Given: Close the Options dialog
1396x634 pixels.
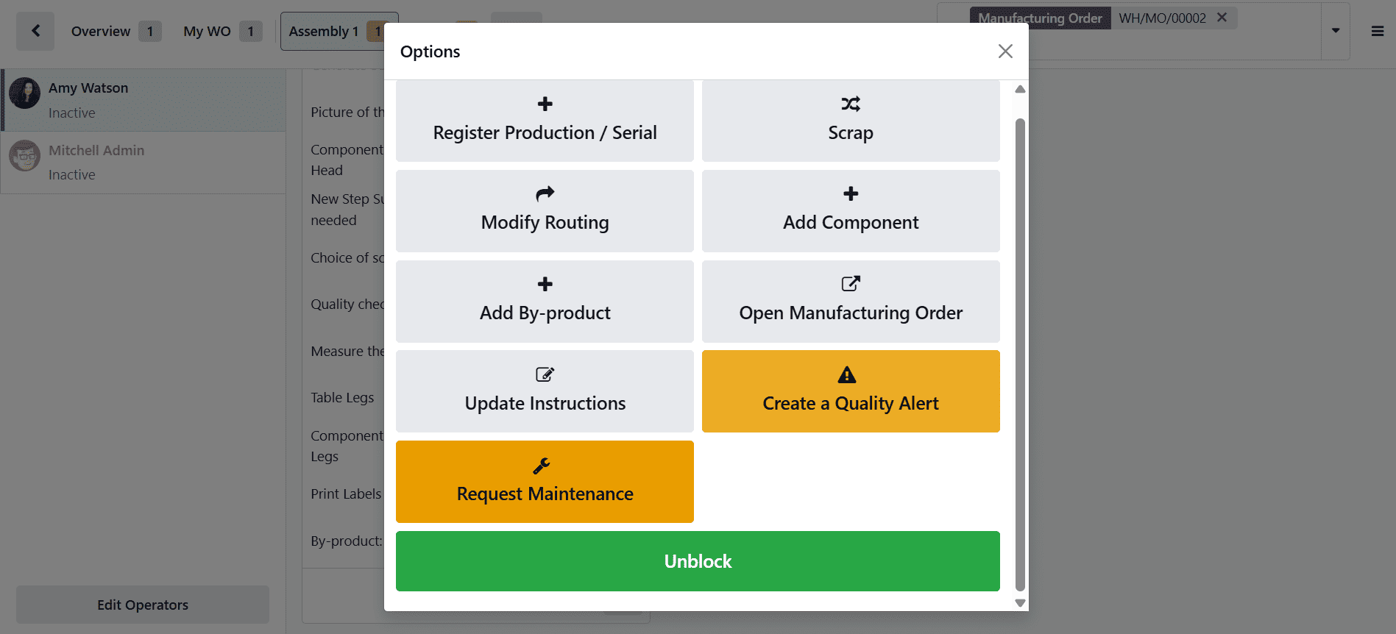Looking at the screenshot, I should pyautogui.click(x=1005, y=51).
